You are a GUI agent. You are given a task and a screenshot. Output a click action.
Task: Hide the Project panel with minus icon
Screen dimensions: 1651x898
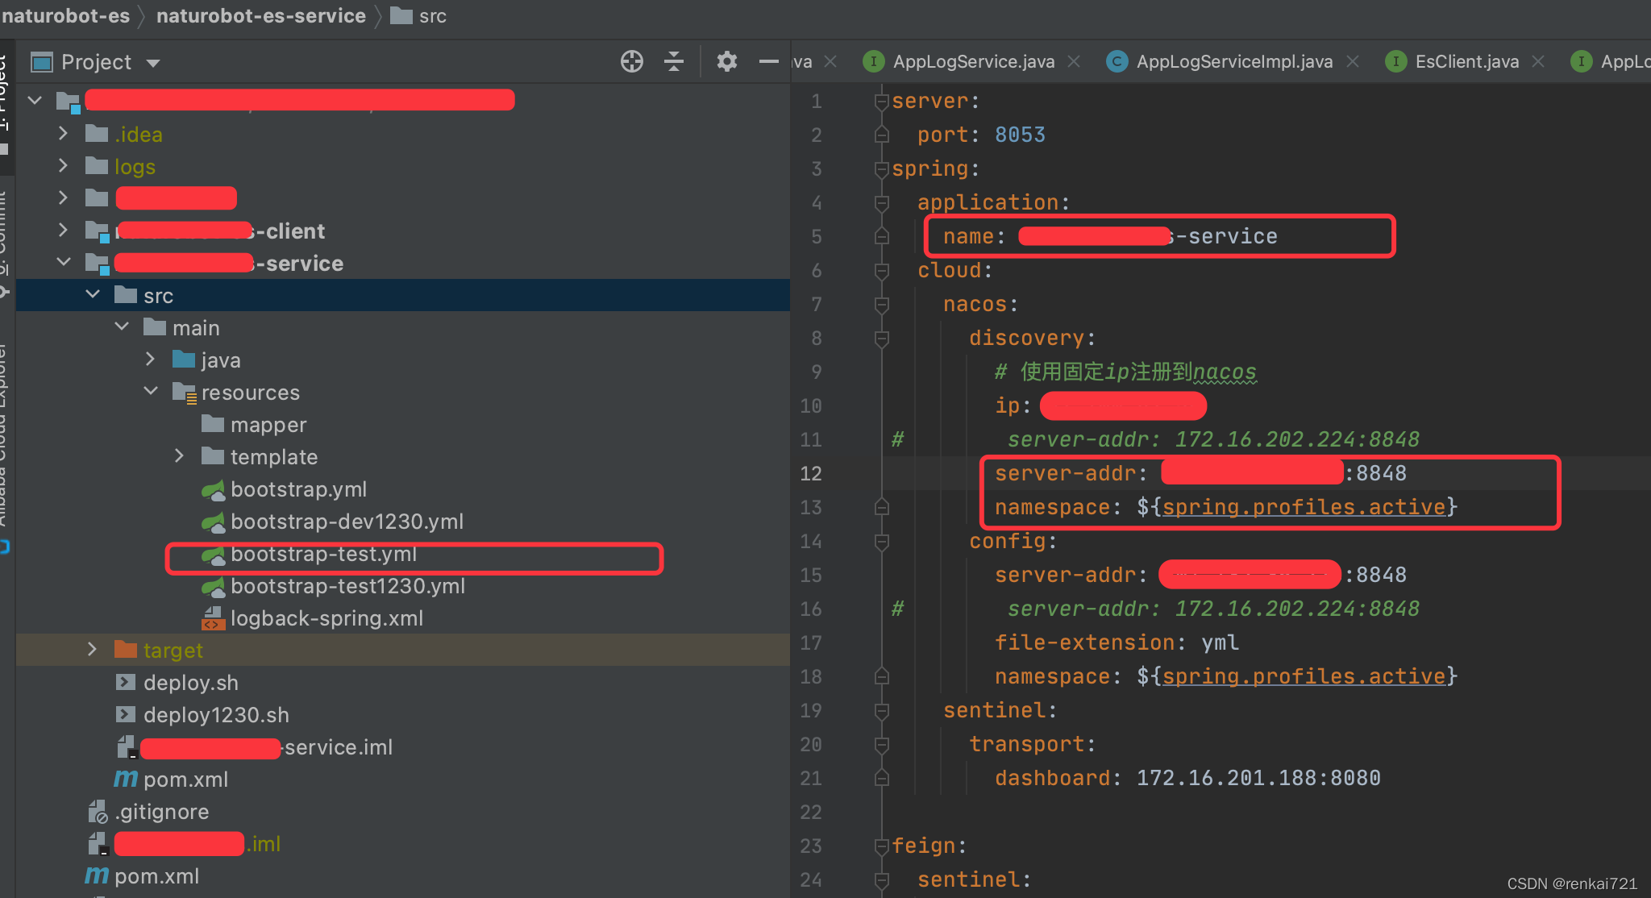click(769, 61)
